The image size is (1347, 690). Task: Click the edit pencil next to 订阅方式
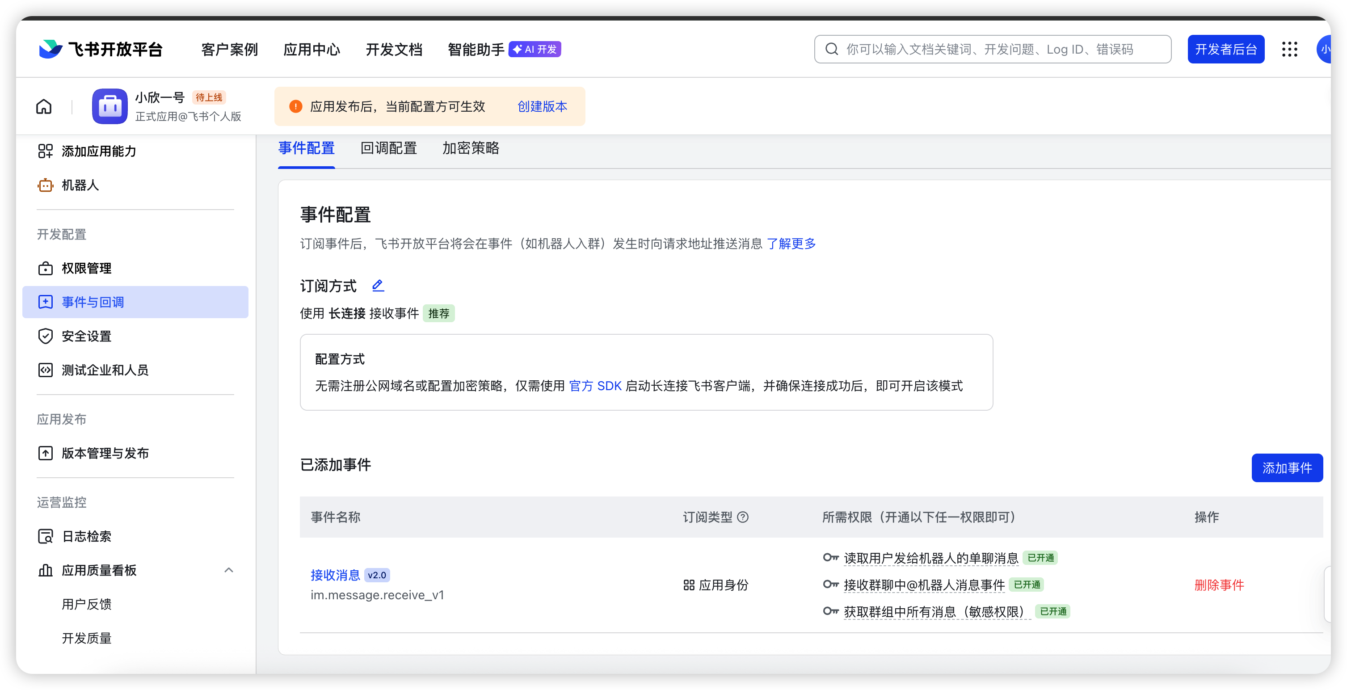378,286
